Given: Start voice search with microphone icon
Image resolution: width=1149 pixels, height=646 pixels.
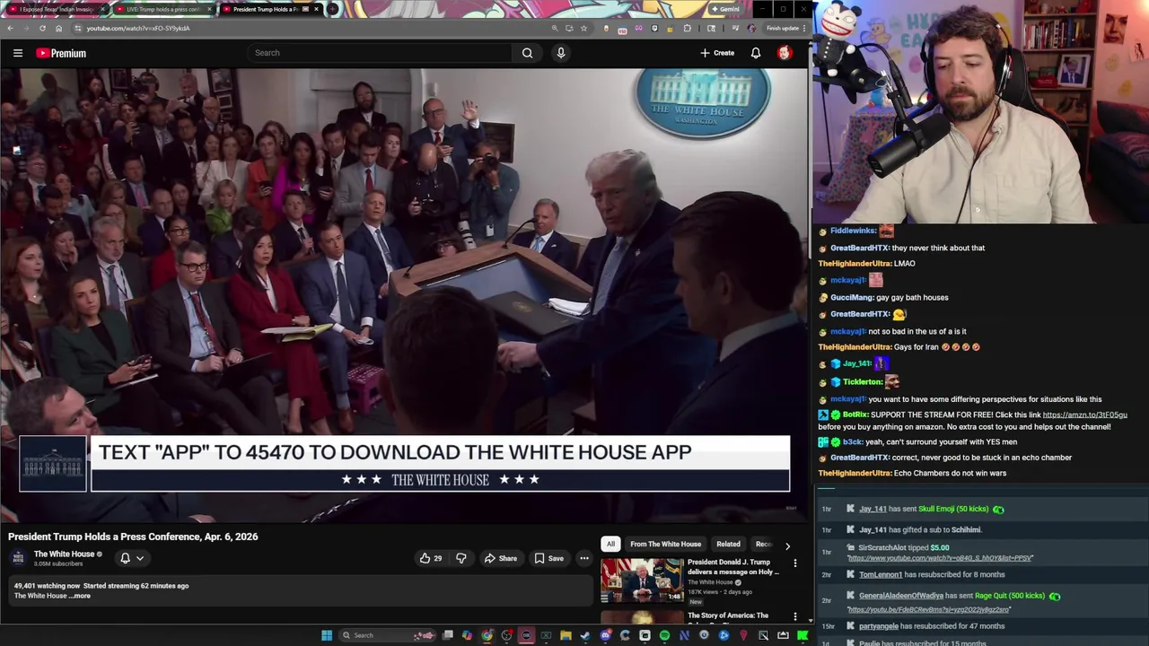Looking at the screenshot, I should click(x=561, y=53).
